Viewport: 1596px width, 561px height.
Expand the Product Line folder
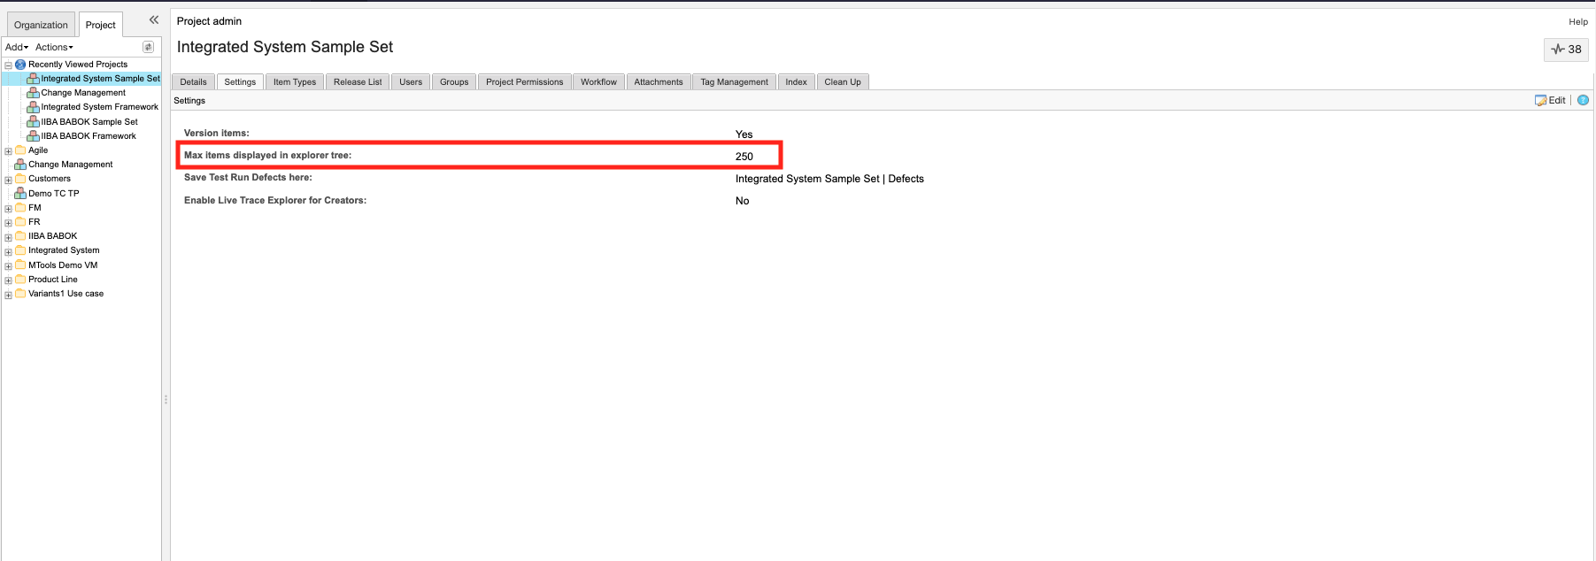point(8,280)
